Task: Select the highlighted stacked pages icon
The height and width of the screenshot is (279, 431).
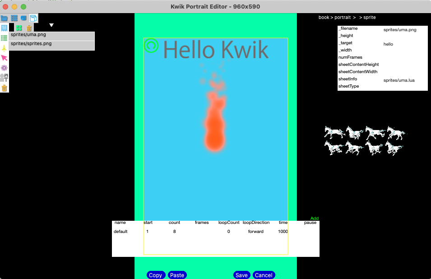Action: coord(33,19)
